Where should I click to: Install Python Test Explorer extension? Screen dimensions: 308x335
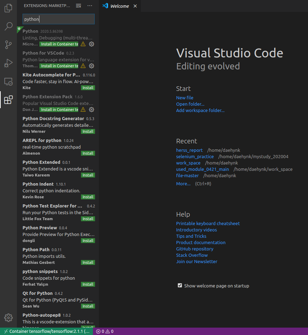88,219
